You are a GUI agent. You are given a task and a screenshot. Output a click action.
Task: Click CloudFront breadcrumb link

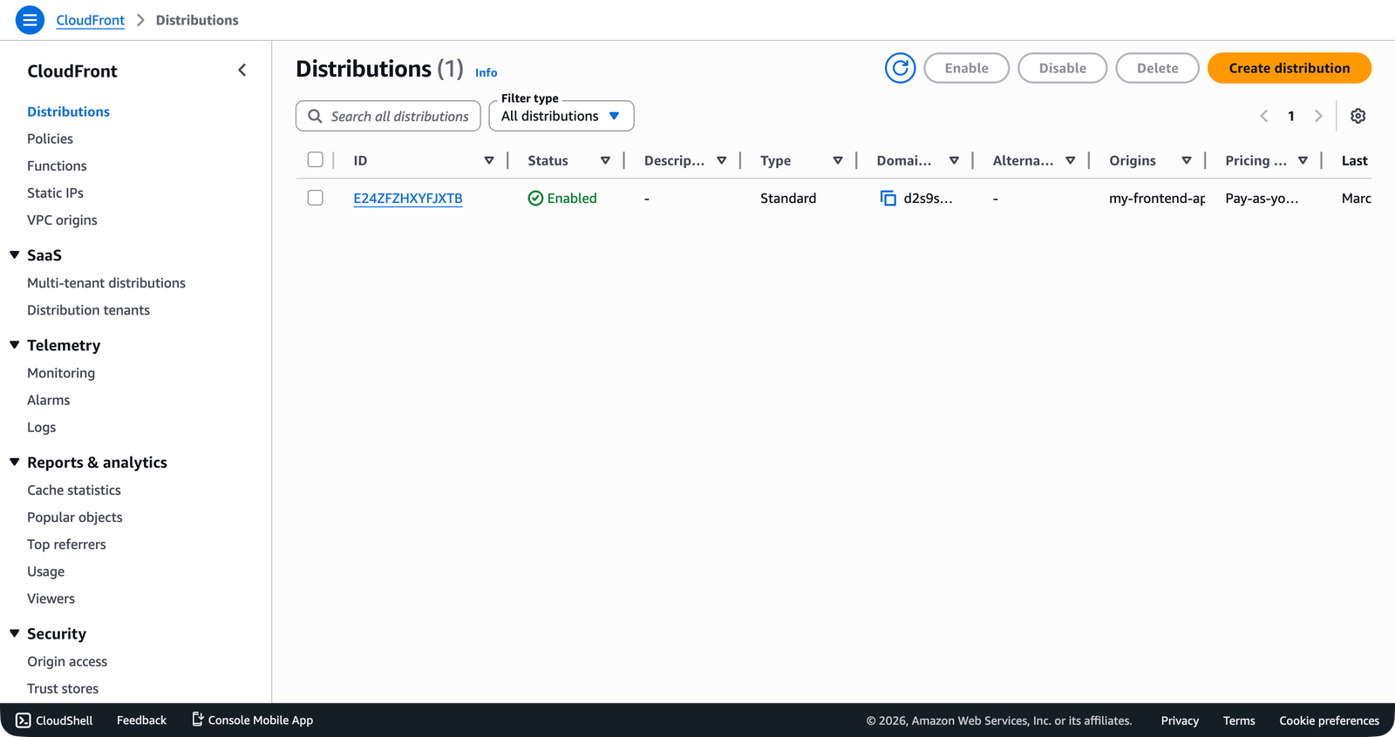tap(90, 20)
